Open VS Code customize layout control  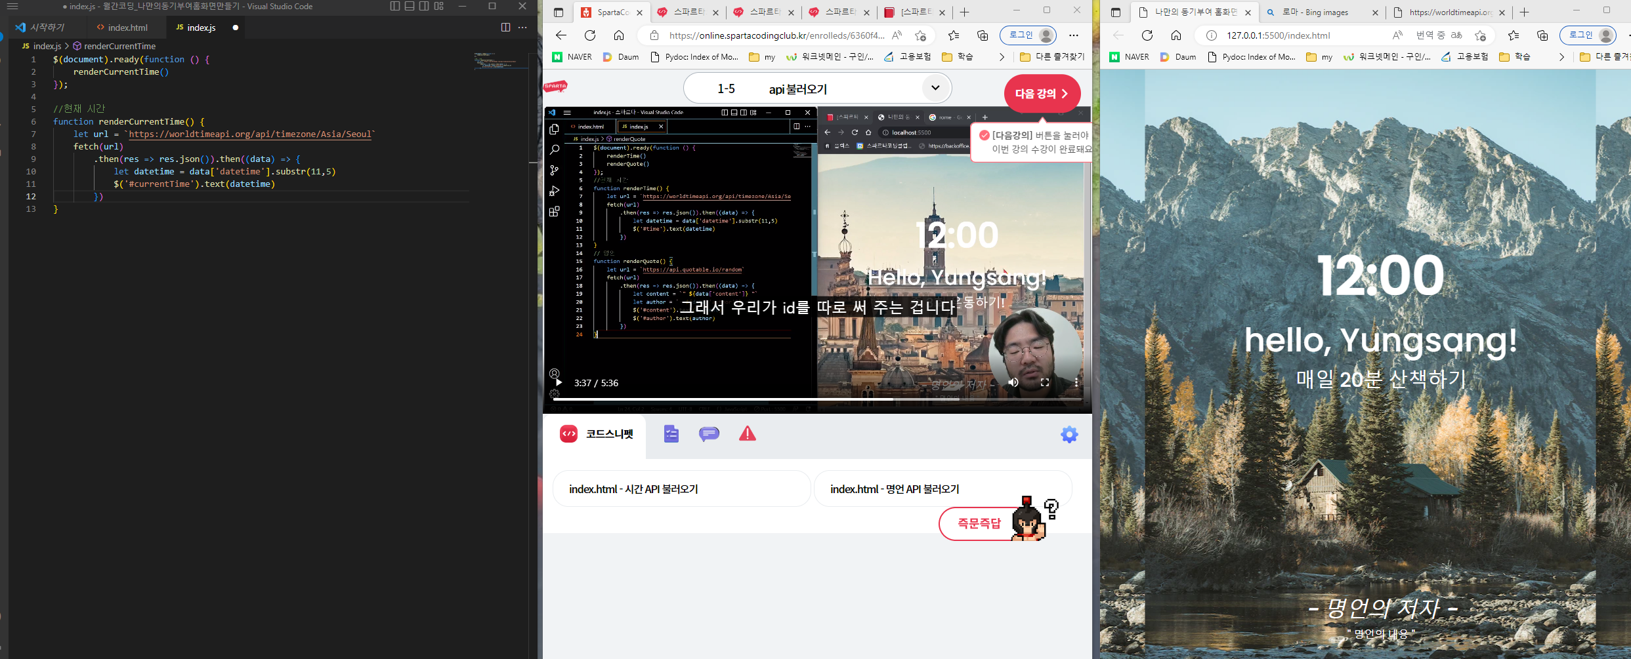(x=439, y=6)
